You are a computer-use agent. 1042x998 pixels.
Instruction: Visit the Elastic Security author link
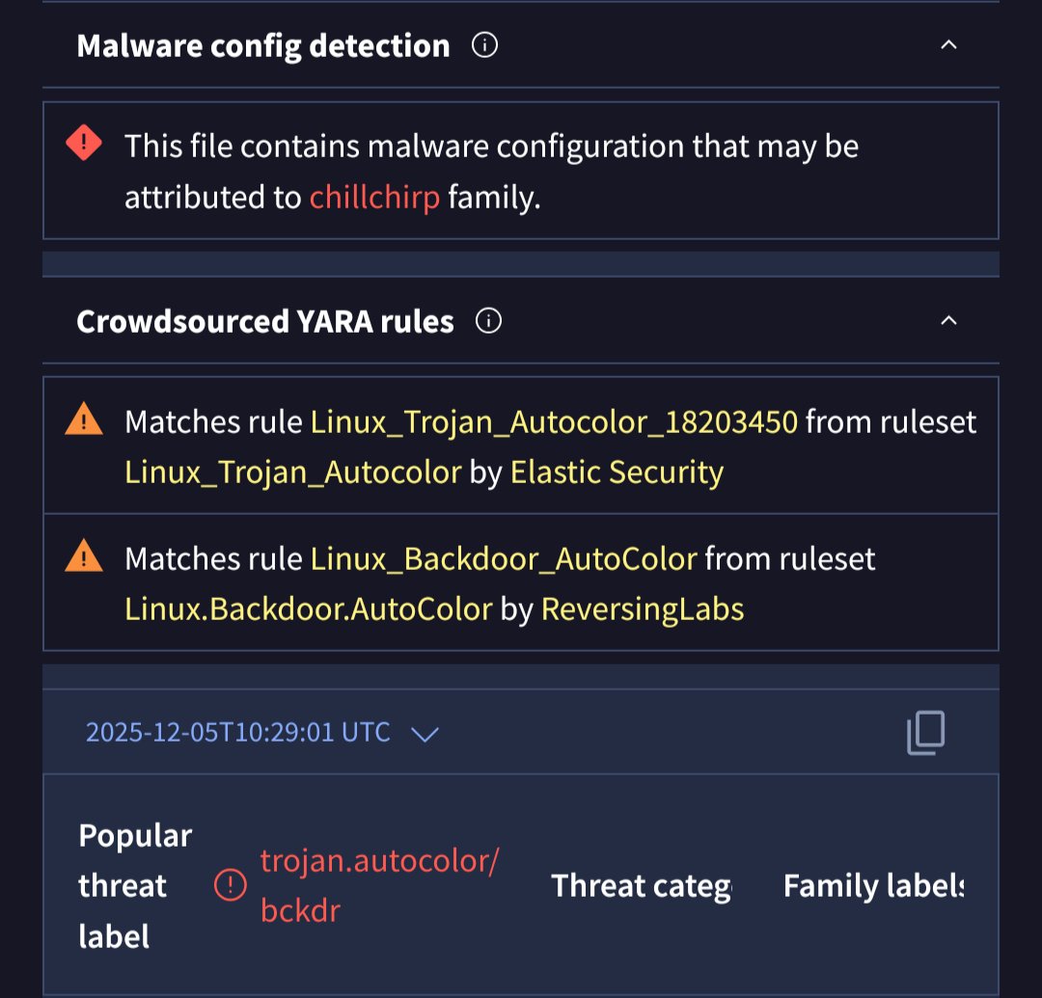tap(617, 472)
